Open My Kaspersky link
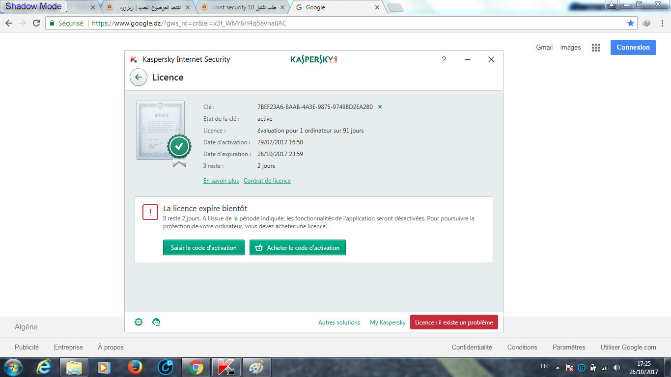The image size is (671, 377). [388, 323]
